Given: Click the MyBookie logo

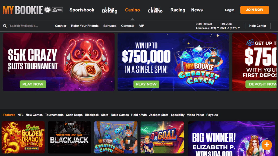Looking at the screenshot, I should click(23, 10).
